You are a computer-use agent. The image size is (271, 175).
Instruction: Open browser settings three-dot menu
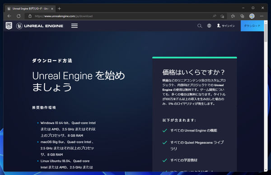[262, 16]
